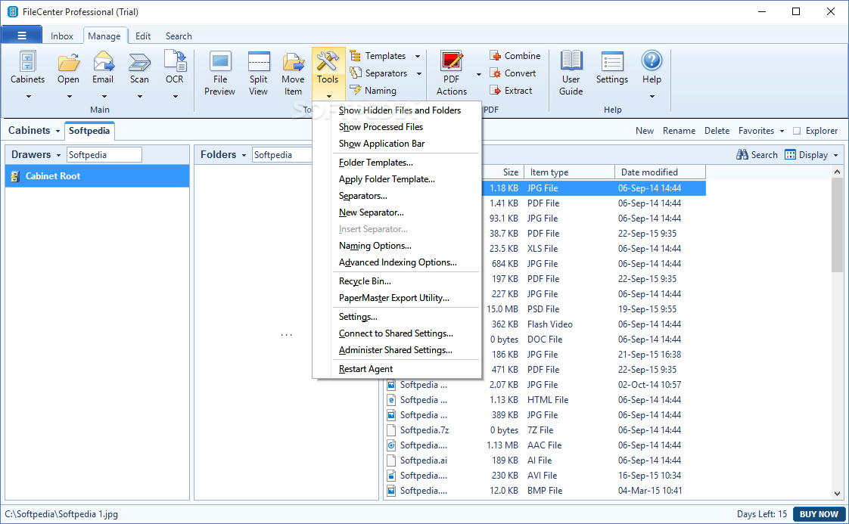Start a scan with the Scan icon
This screenshot has width=849, height=524.
click(139, 62)
